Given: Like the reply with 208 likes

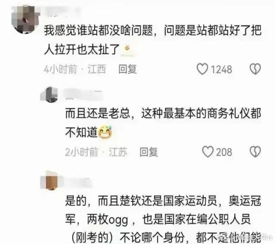Looking at the screenshot, I should pyautogui.click(x=208, y=152).
